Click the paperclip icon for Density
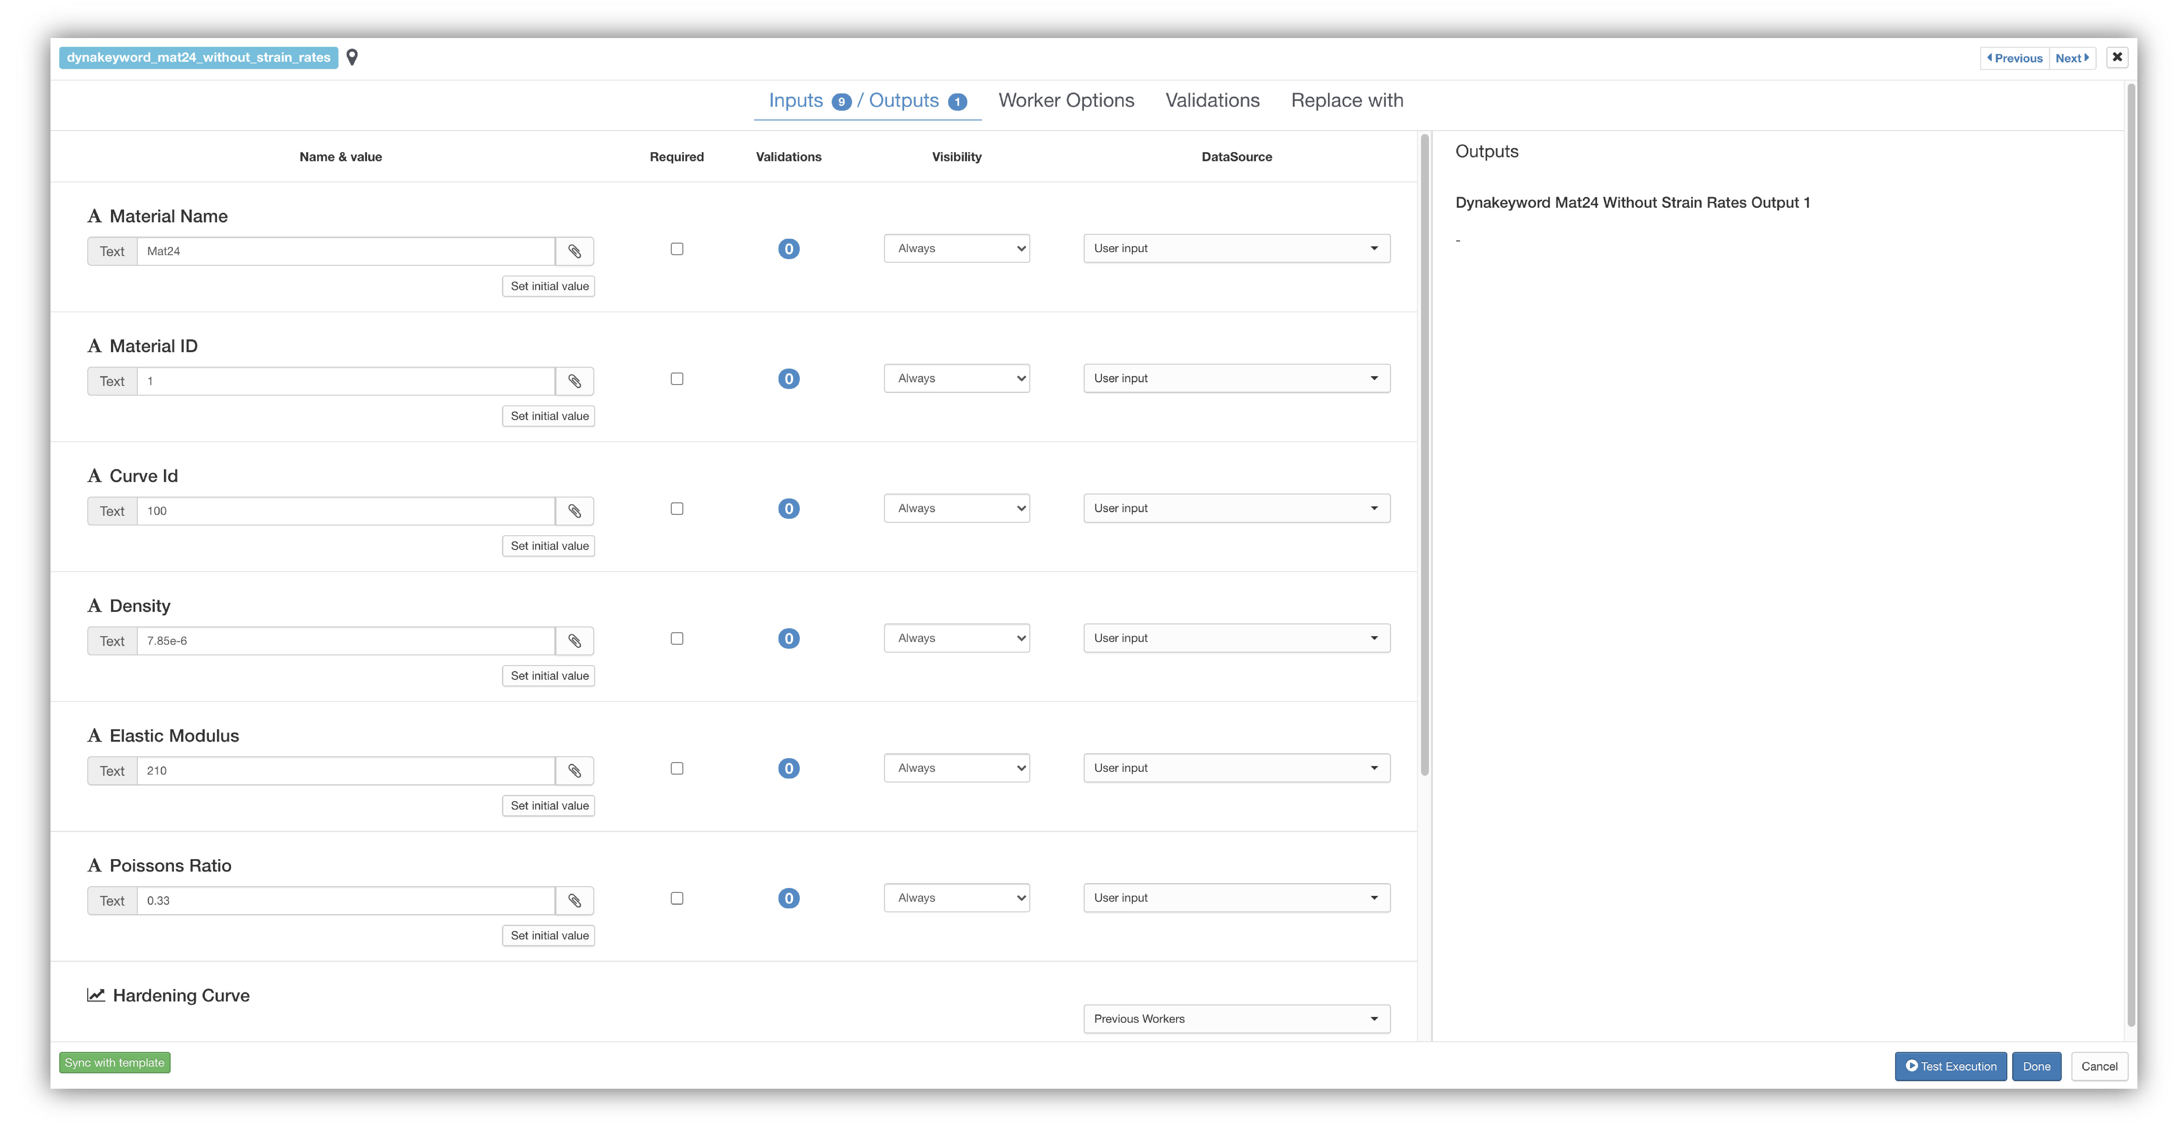 [x=575, y=640]
